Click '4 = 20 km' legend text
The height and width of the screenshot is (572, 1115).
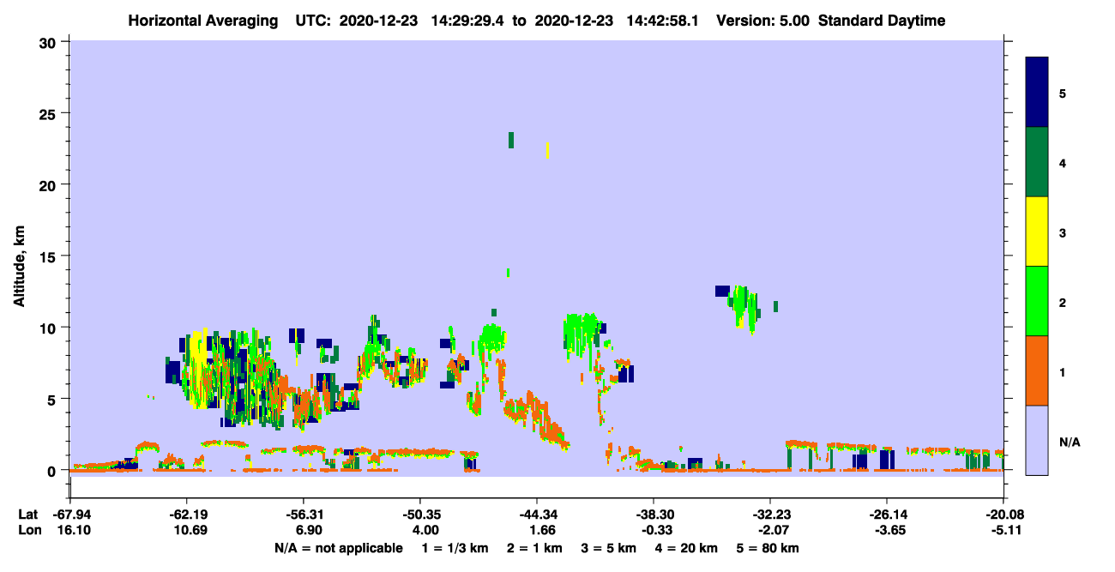point(687,548)
